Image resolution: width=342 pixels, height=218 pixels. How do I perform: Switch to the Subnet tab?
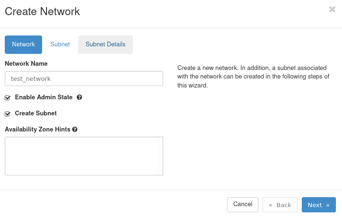coord(60,44)
